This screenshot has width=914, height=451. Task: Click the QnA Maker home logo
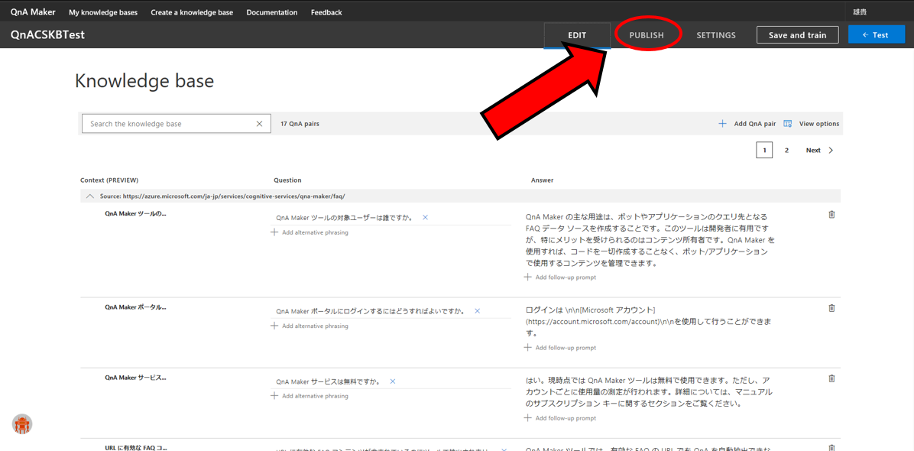(x=33, y=11)
